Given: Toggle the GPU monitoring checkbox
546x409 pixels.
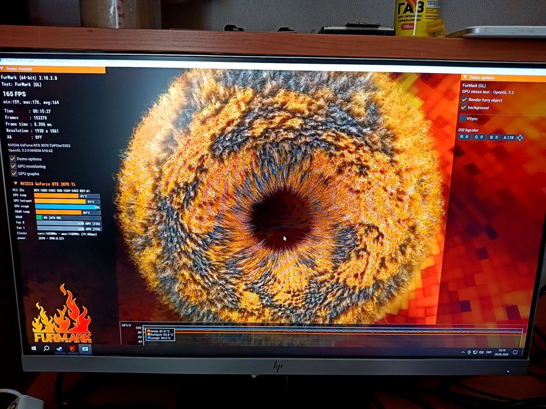Looking at the screenshot, I should (13, 166).
